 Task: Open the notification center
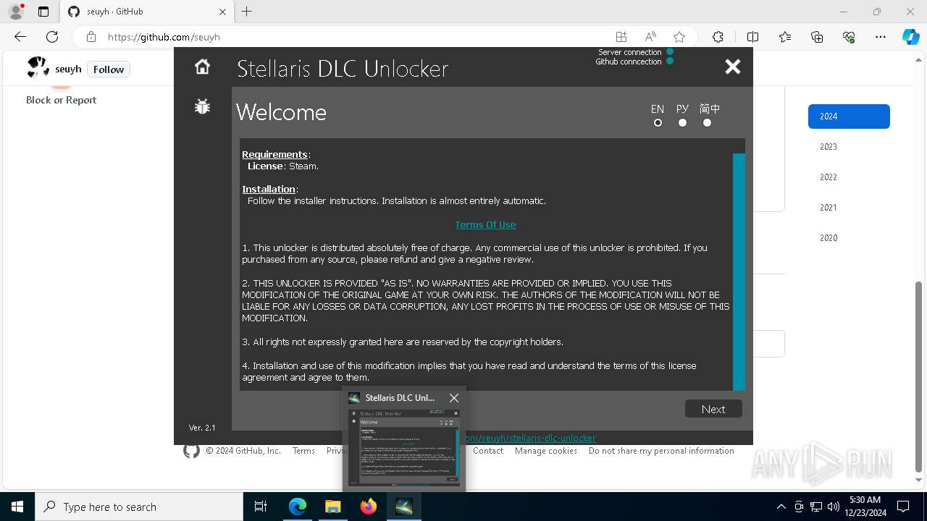903,507
